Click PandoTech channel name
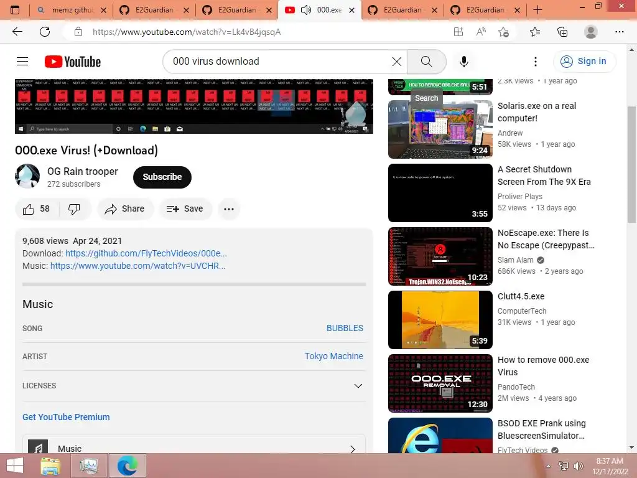Image resolution: width=637 pixels, height=478 pixels. [516, 387]
